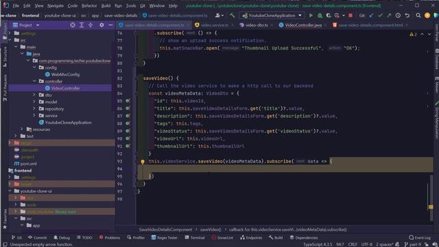Collapse the java folder node

tap(22, 54)
